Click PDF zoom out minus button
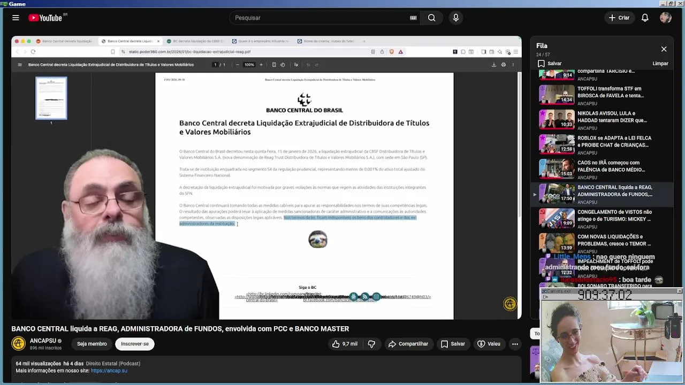The width and height of the screenshot is (685, 385). pos(238,65)
